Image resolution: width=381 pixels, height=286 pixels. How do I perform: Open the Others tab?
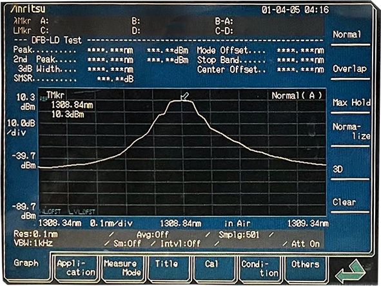(305, 264)
